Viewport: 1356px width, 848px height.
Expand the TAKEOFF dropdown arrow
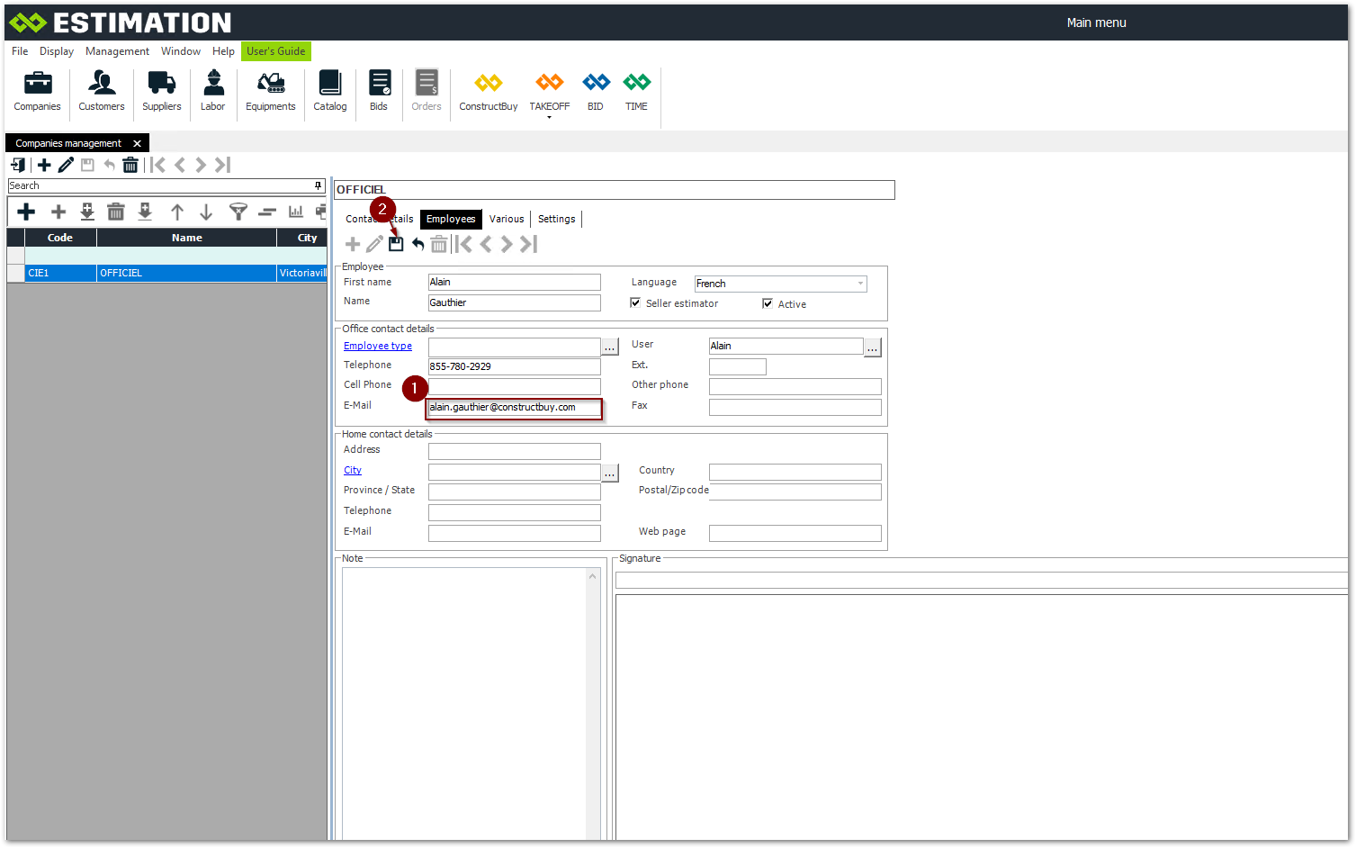click(x=549, y=118)
